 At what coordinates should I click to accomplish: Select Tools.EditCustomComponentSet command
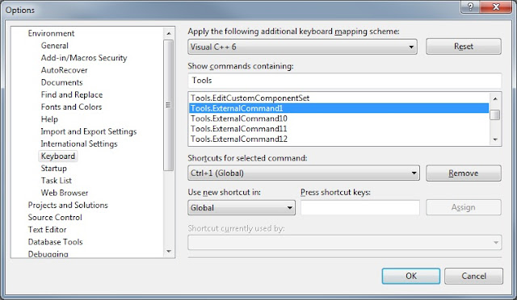(339, 98)
